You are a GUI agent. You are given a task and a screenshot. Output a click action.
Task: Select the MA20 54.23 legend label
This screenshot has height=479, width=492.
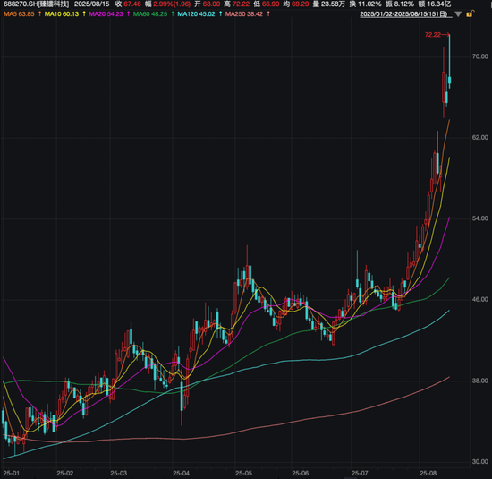(x=106, y=13)
